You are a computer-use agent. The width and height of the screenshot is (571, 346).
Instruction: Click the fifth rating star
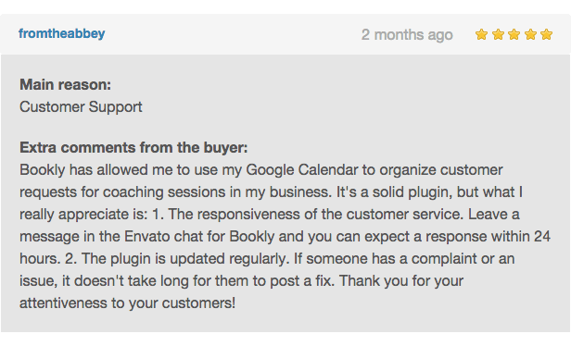tap(546, 34)
